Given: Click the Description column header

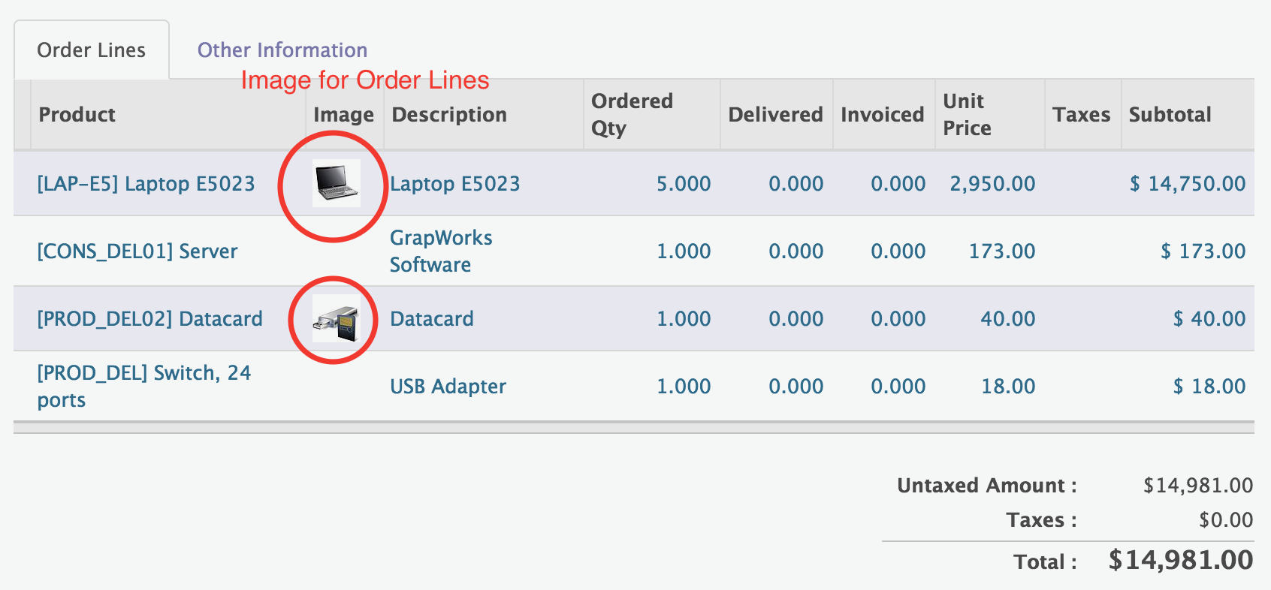Looking at the screenshot, I should click(448, 114).
